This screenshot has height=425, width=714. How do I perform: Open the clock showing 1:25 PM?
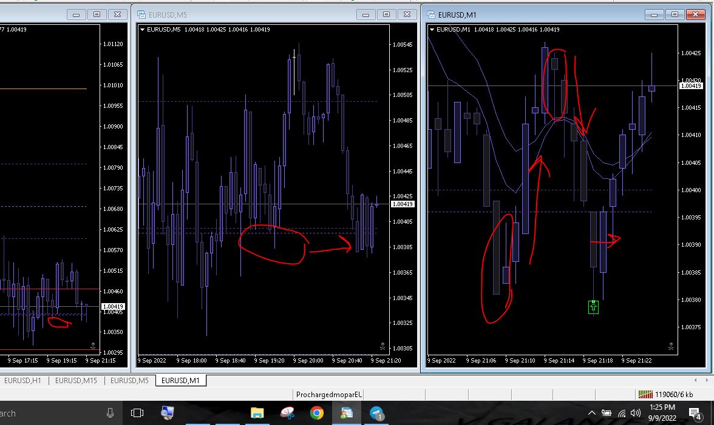coord(662,412)
